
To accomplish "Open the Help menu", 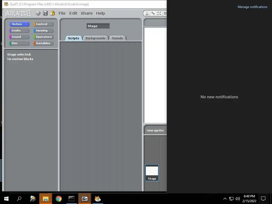I will pyautogui.click(x=100, y=13).
